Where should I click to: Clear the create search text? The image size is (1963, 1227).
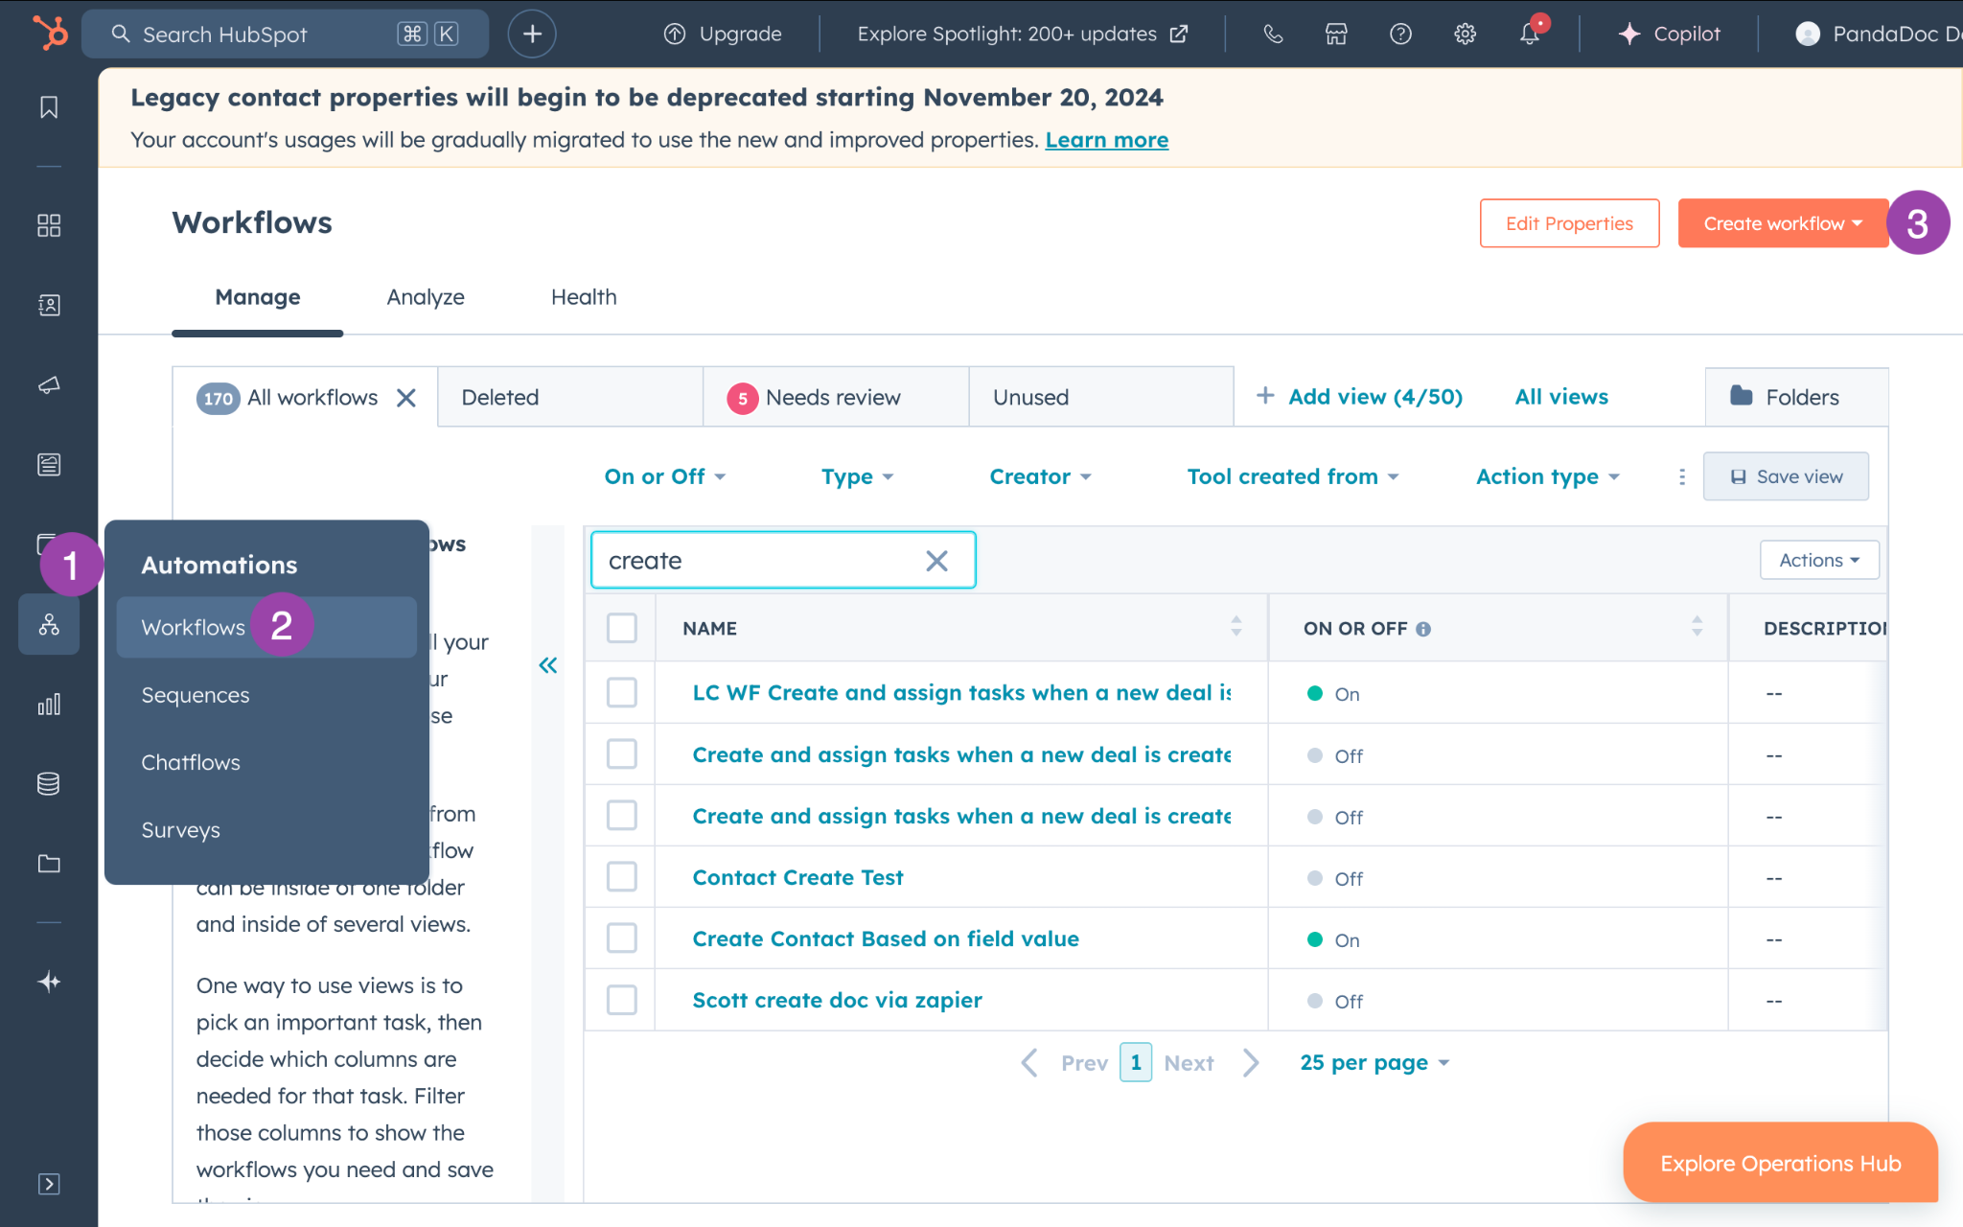(936, 561)
